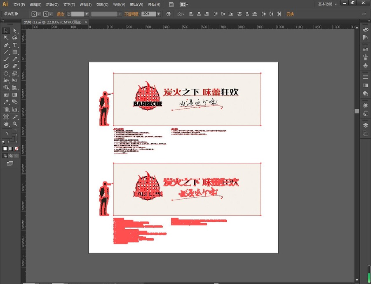Screen dimensions: 371x284
Task: Choose the Eraser tool
Action: (x=15, y=66)
